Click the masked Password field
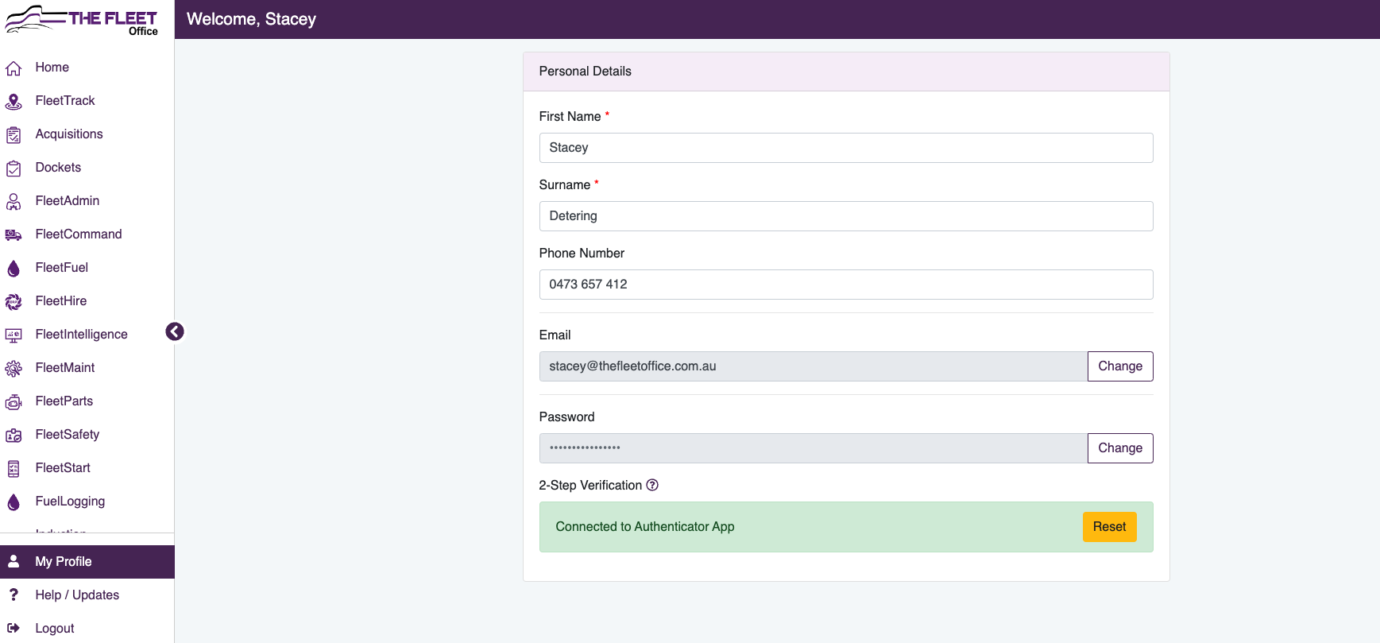The width and height of the screenshot is (1380, 643). coord(814,448)
